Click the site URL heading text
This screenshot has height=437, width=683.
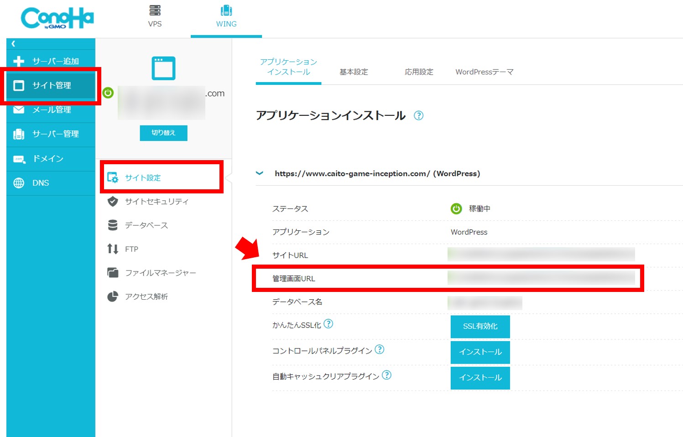(377, 173)
